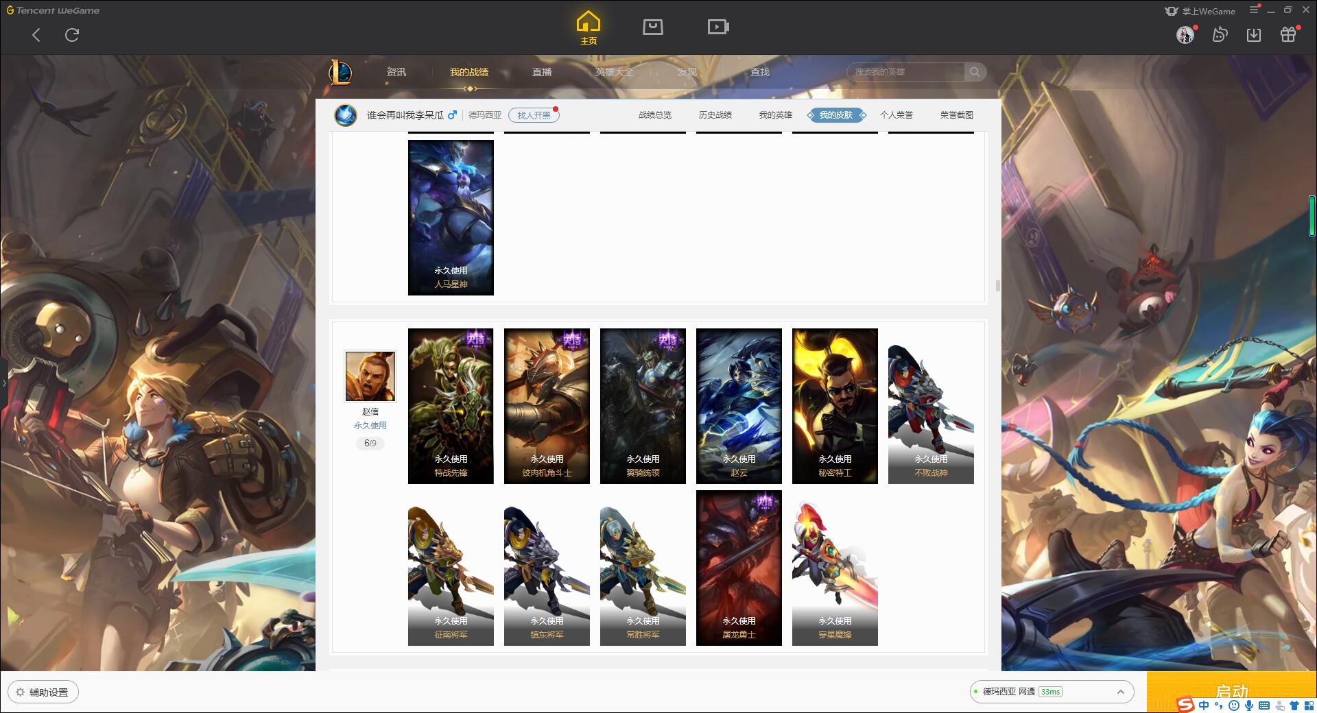
Task: Switch to the 英雄大全 tab
Action: coord(615,72)
